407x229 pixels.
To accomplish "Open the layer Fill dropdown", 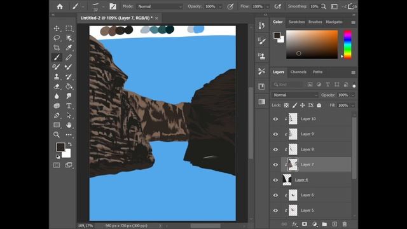I will coord(353,106).
